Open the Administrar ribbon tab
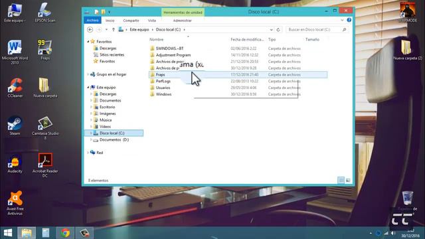 (182, 21)
